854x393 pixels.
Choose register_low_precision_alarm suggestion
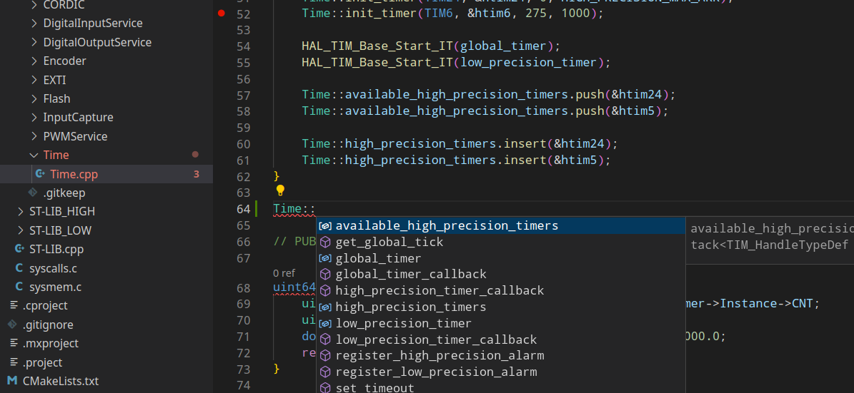pos(501,372)
